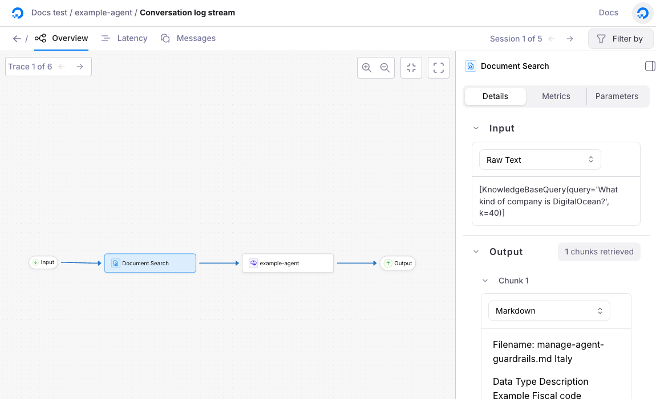The height and width of the screenshot is (399, 656).
Task: Toggle the side panel collapse icon
Action: click(650, 66)
